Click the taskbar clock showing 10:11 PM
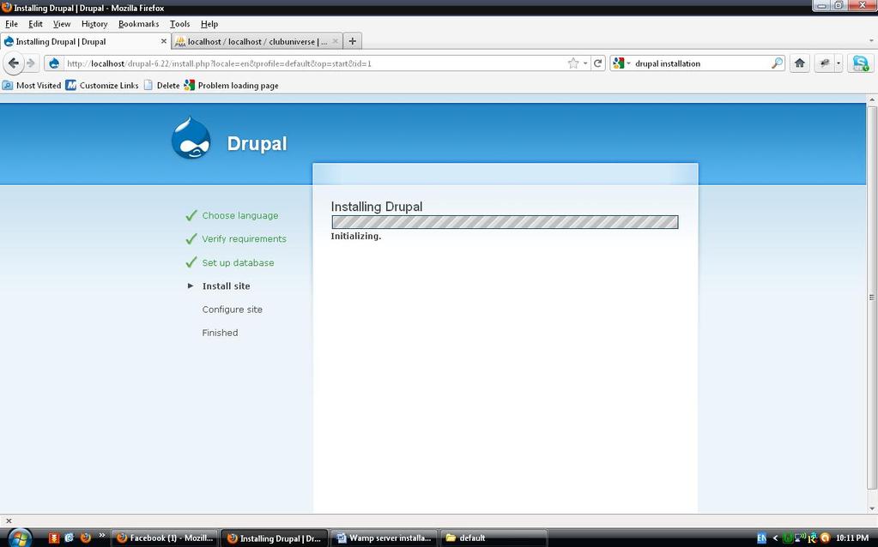The image size is (878, 547). [852, 538]
